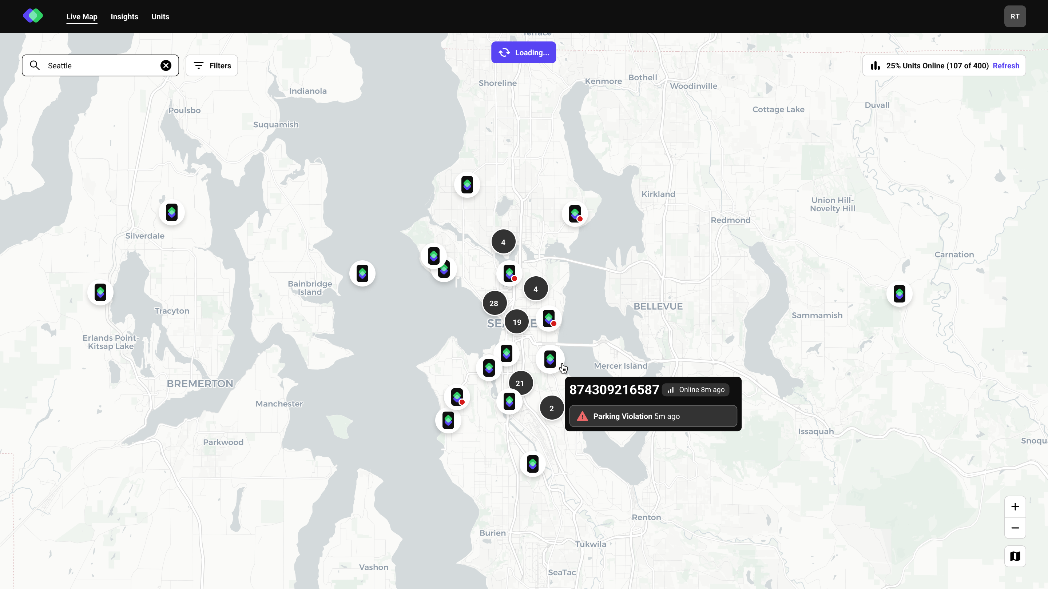Click the Refresh link for units online
The width and height of the screenshot is (1048, 589).
pyautogui.click(x=1006, y=65)
